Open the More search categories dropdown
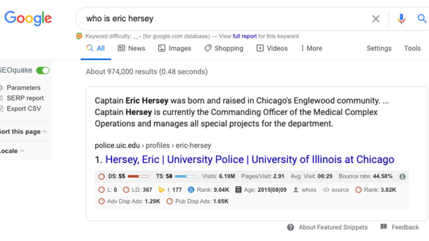429x241 pixels. (x=311, y=48)
